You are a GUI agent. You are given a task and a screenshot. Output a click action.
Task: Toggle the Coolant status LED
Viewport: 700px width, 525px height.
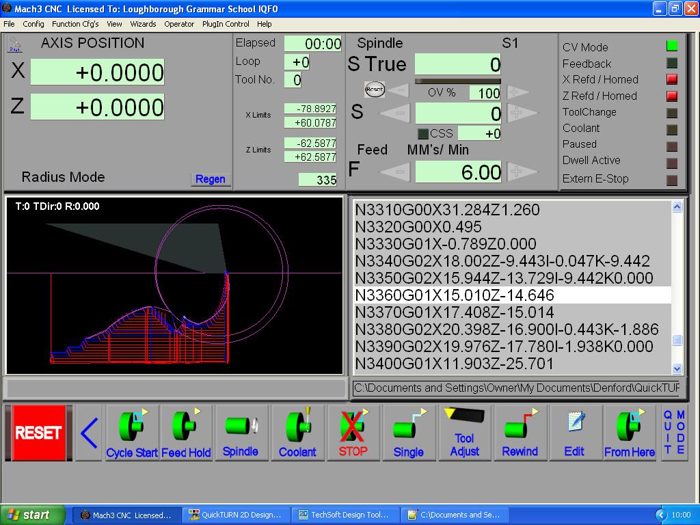pos(672,129)
